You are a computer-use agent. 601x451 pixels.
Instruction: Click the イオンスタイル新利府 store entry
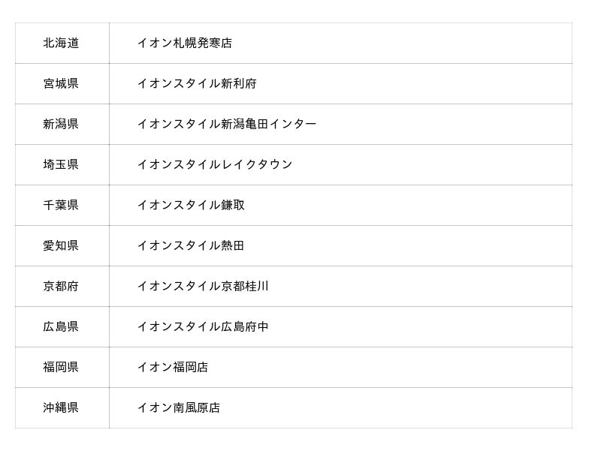[x=196, y=84]
